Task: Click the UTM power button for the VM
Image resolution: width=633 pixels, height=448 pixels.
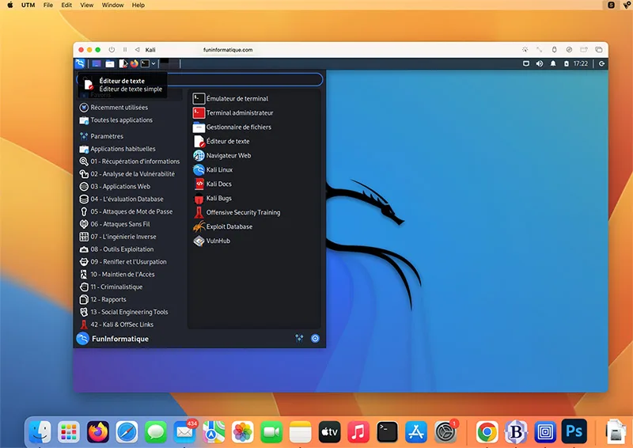Action: pos(112,50)
